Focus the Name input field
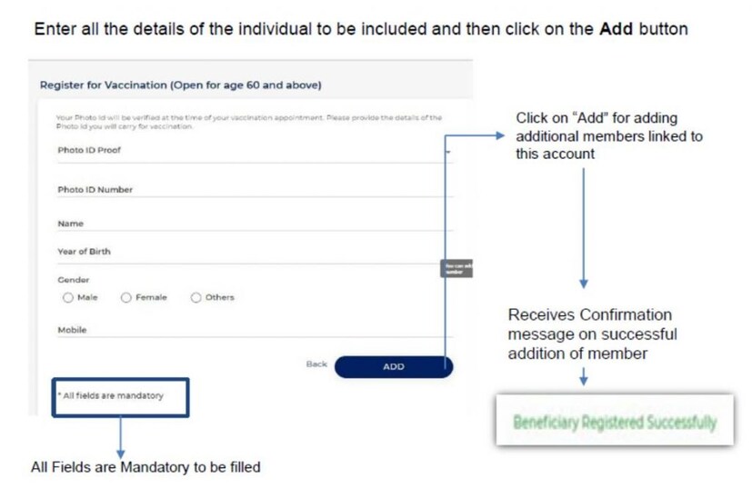This screenshot has width=752, height=488. pos(253,224)
